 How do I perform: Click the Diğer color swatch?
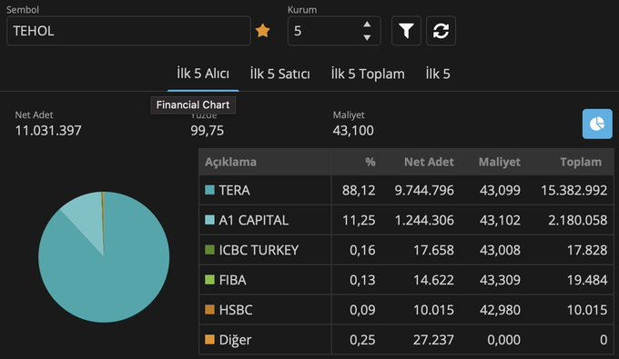(x=209, y=339)
